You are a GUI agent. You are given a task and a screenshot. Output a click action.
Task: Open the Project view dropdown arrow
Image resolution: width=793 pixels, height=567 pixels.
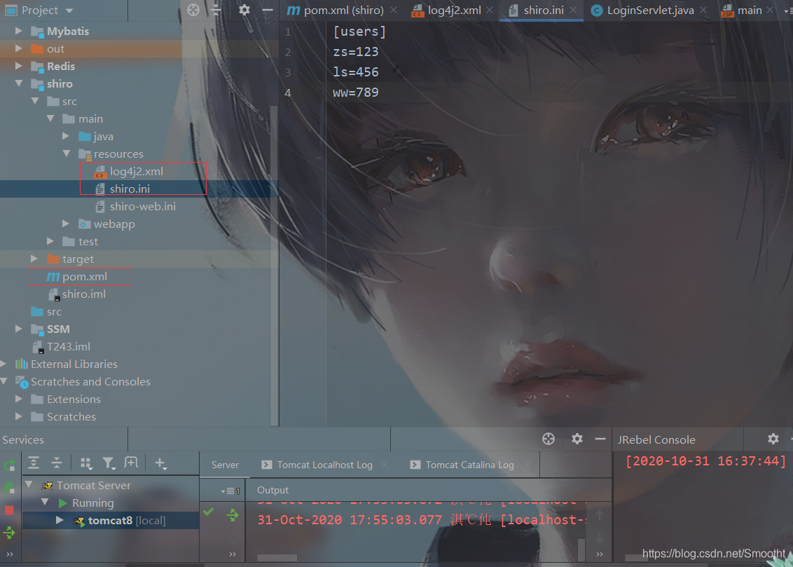(69, 11)
